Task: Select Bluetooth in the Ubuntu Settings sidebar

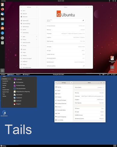Action: [x=29, y=17]
